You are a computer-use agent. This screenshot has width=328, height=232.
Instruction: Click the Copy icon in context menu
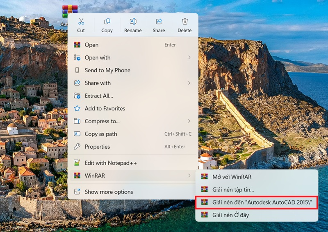pos(107,22)
